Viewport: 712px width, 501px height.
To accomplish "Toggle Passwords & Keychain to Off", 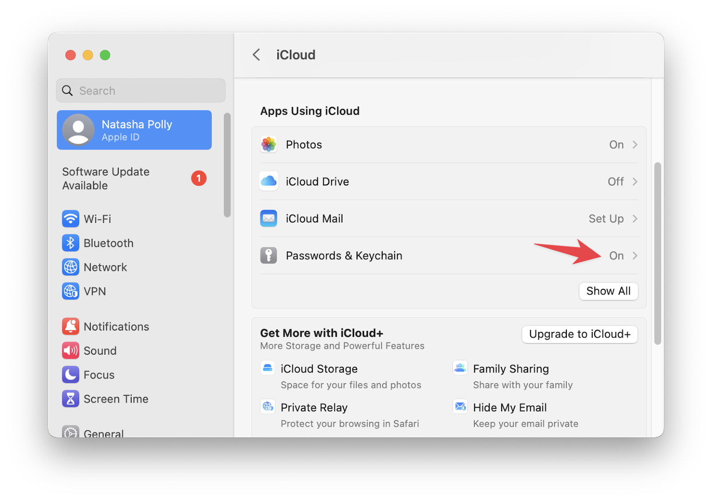I will tap(616, 255).
